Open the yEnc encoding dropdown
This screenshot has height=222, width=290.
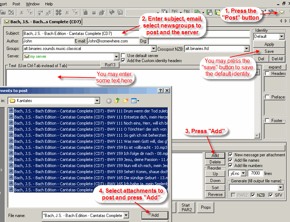click(x=244, y=173)
